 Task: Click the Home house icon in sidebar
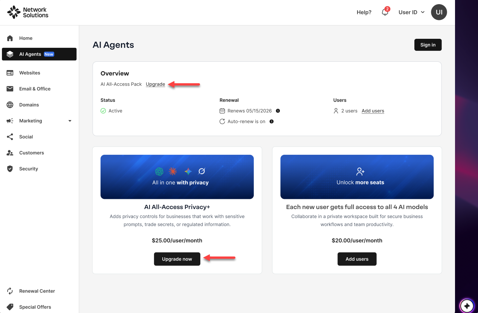point(10,38)
